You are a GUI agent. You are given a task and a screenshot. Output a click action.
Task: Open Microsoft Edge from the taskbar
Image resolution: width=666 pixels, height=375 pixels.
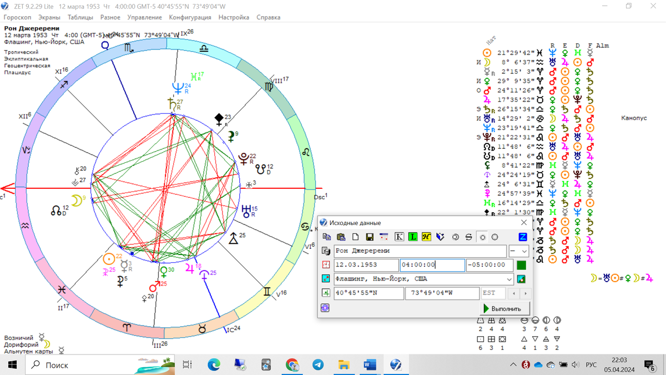pyautogui.click(x=214, y=364)
